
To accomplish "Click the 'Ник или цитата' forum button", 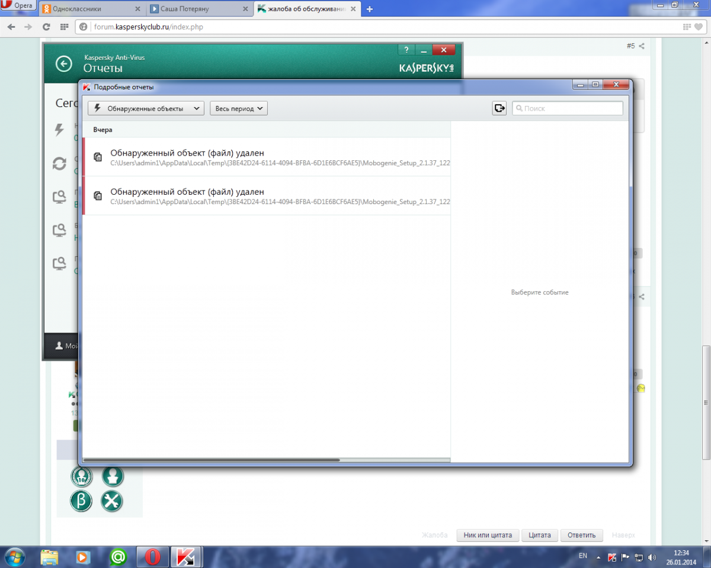I will (488, 535).
